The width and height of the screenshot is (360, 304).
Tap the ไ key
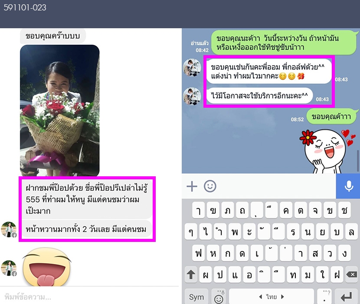click(206, 231)
